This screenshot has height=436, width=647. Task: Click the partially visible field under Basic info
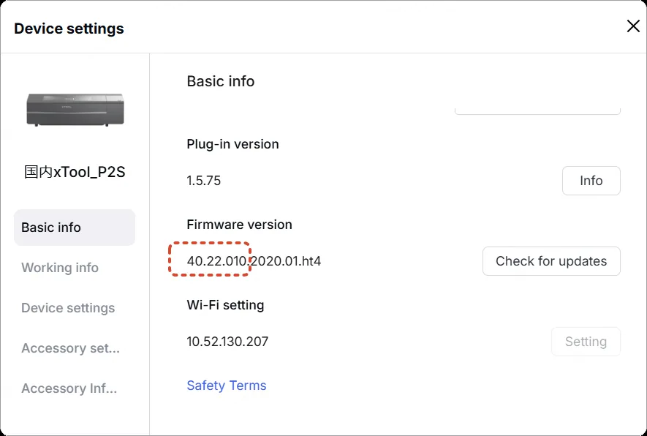(537, 110)
